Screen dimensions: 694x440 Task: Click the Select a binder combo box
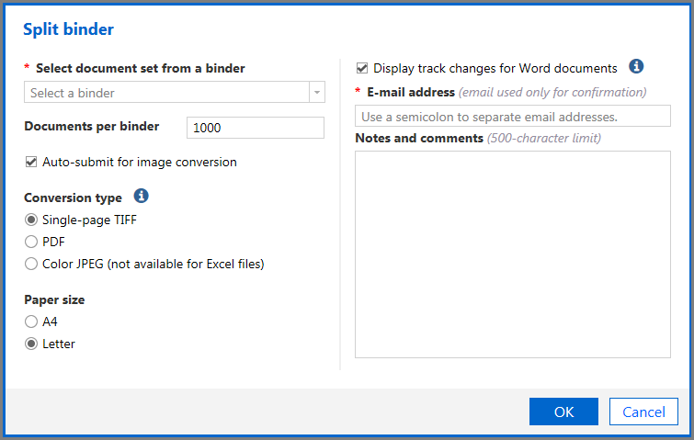pyautogui.click(x=175, y=93)
